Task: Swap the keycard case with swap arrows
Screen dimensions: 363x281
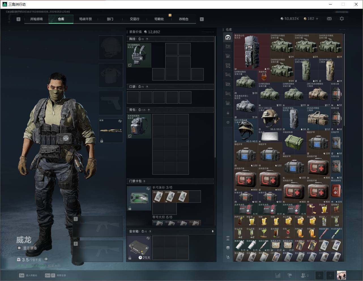Action: pyautogui.click(x=148, y=189)
